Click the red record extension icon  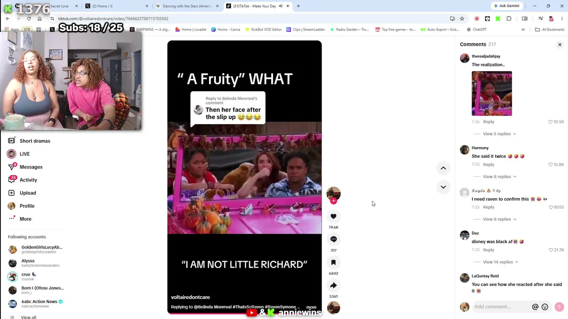click(477, 19)
